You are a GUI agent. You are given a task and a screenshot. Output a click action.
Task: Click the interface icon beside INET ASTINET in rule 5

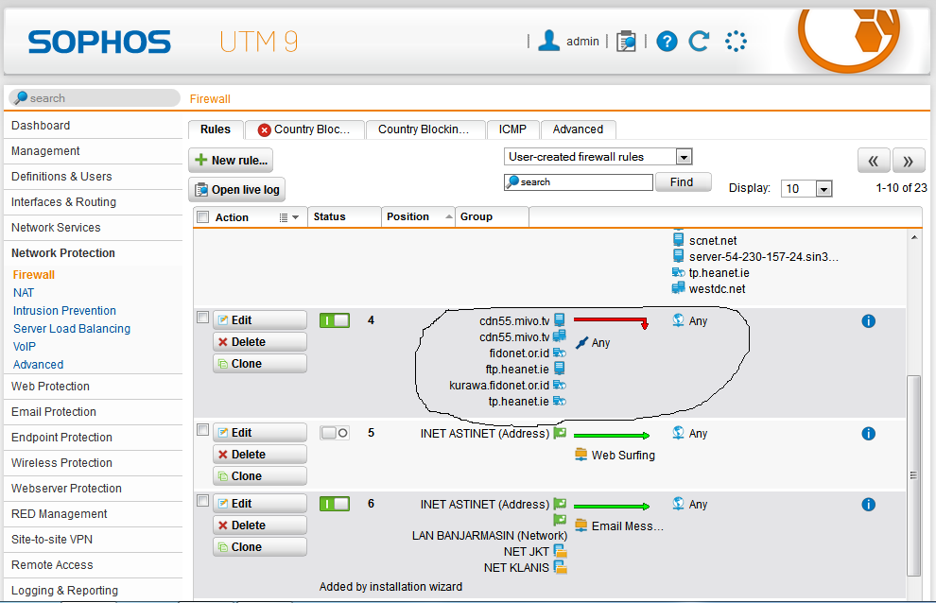560,433
